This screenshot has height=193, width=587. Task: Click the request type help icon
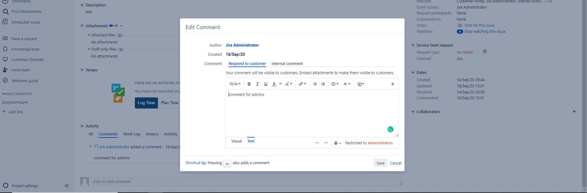tap(485, 52)
